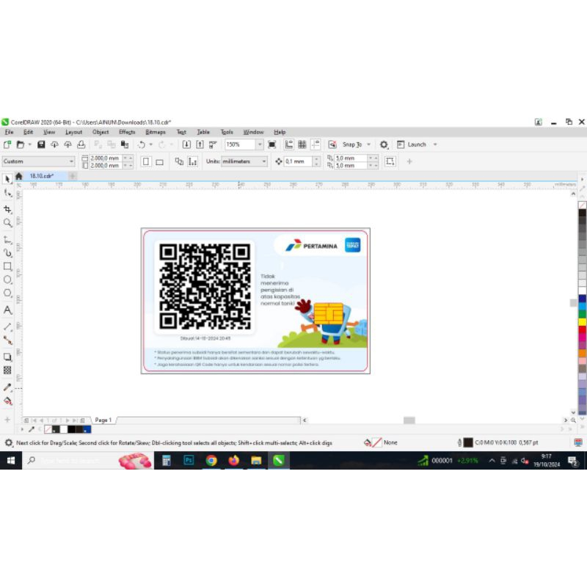The height and width of the screenshot is (587, 587).
Task: Open the zoom level dropdown showing 150%
Action: pos(260,145)
